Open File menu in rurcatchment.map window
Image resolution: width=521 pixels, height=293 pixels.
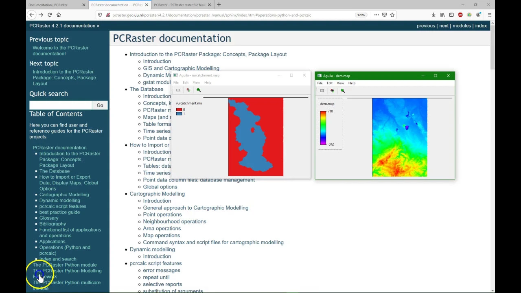pyautogui.click(x=176, y=83)
